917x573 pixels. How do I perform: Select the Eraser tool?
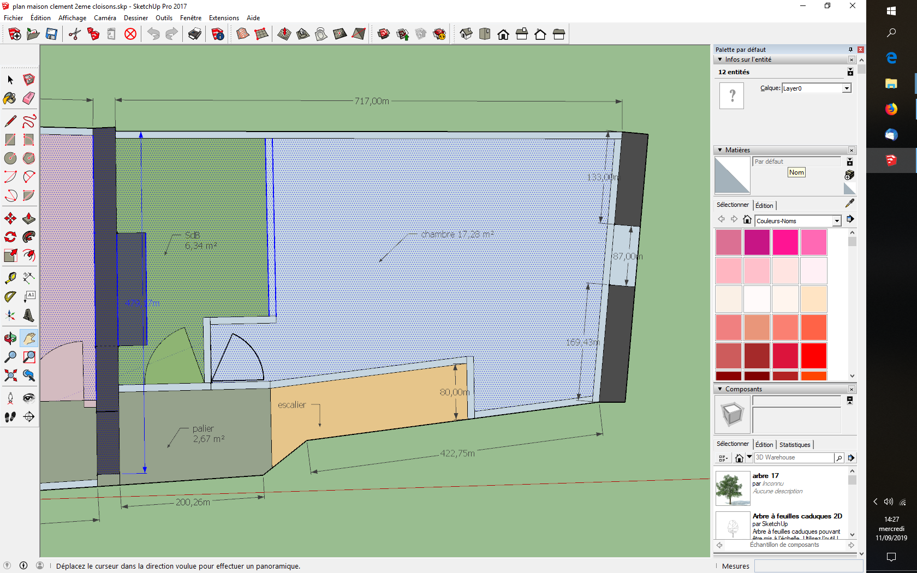point(29,98)
